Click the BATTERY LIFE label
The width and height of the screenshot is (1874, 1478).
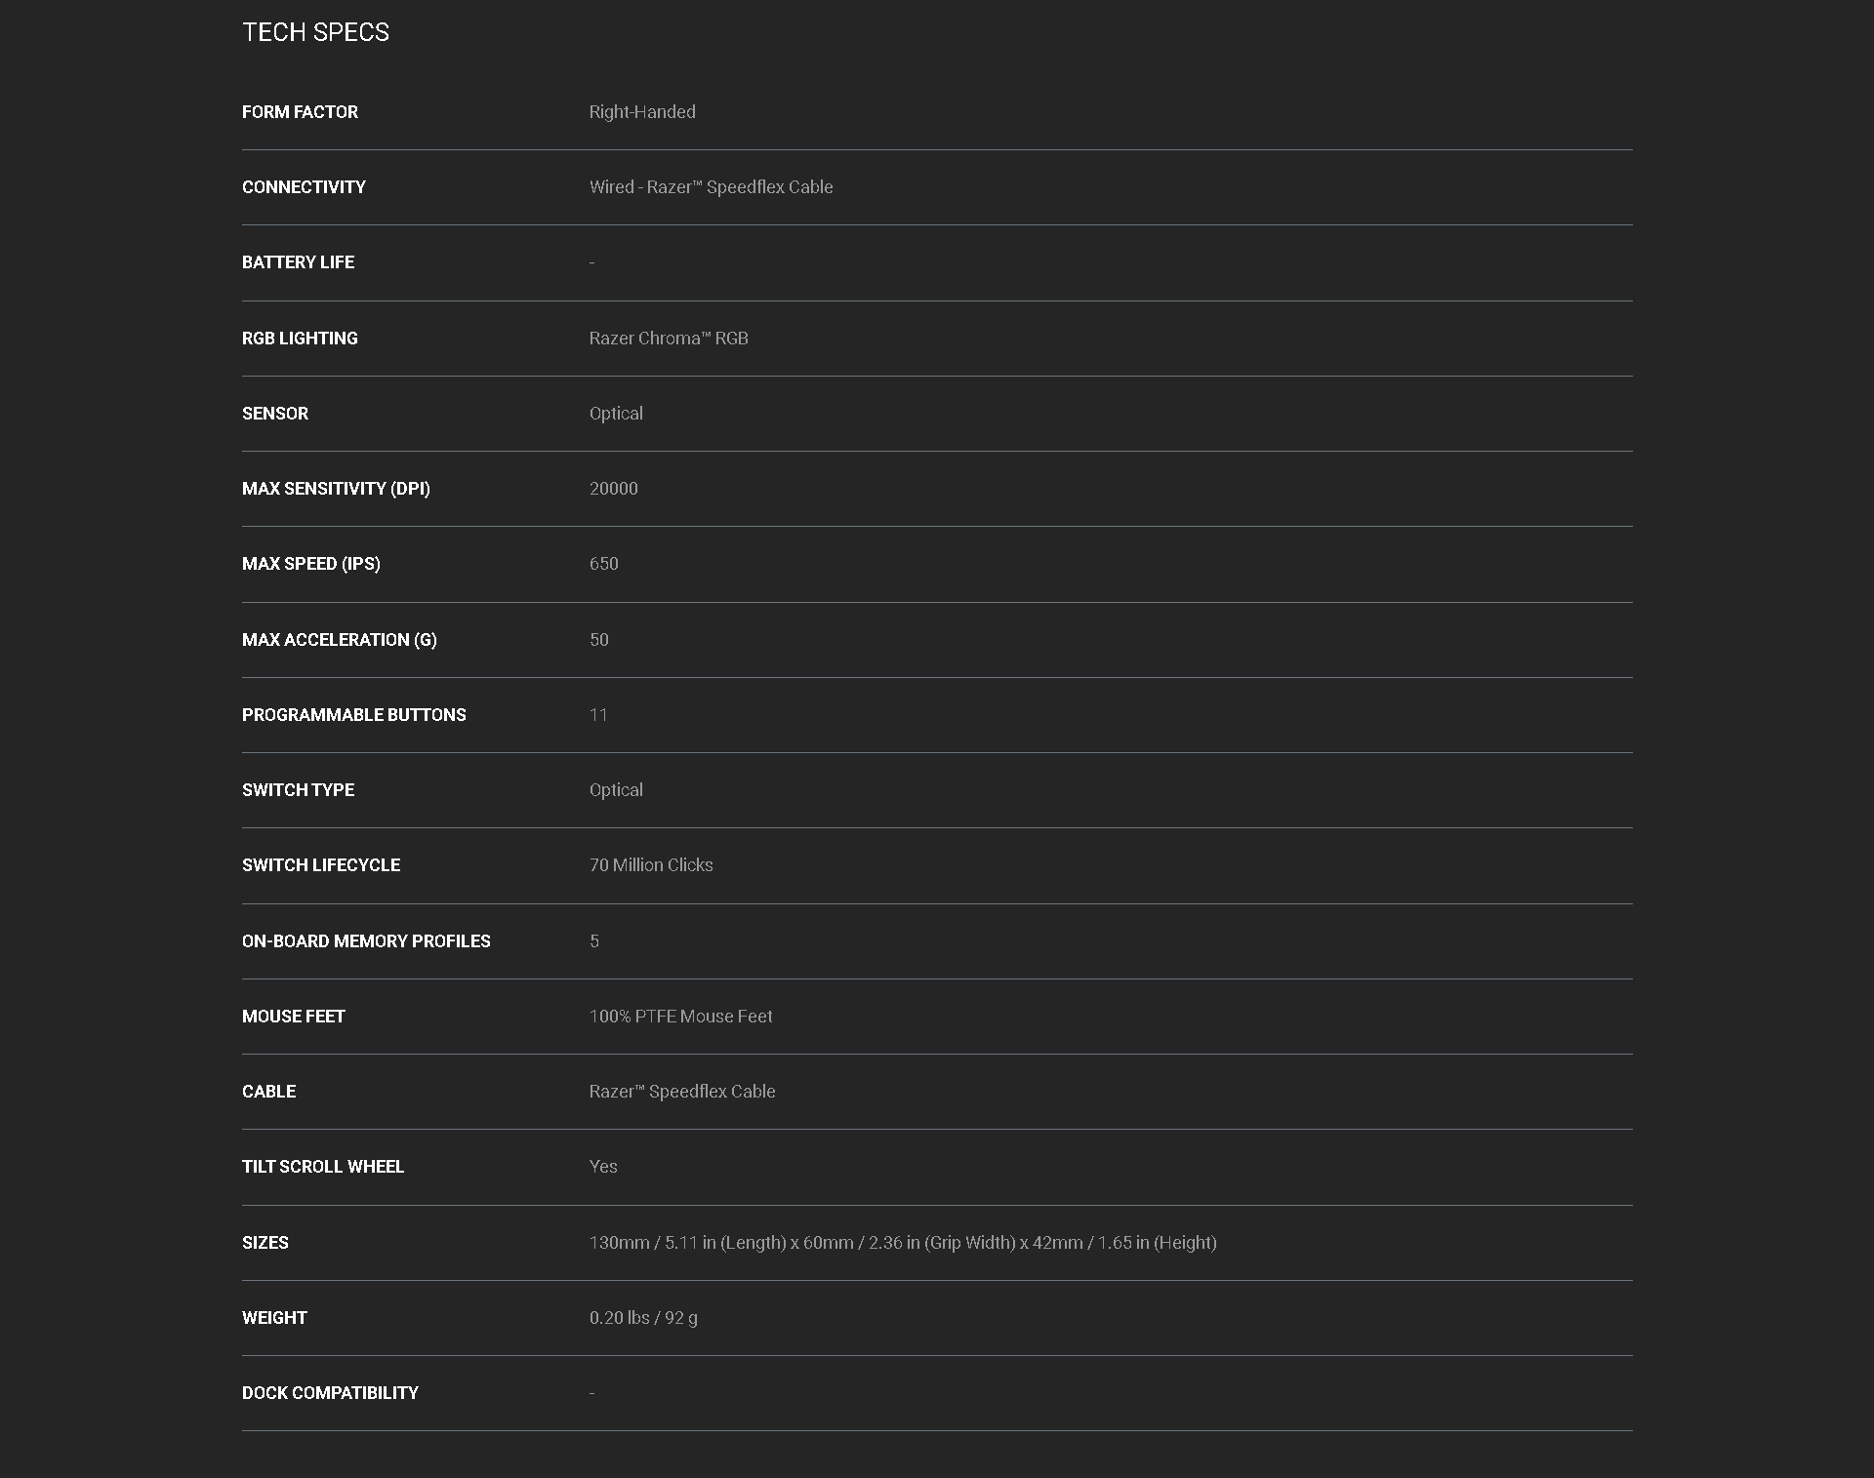pos(298,262)
